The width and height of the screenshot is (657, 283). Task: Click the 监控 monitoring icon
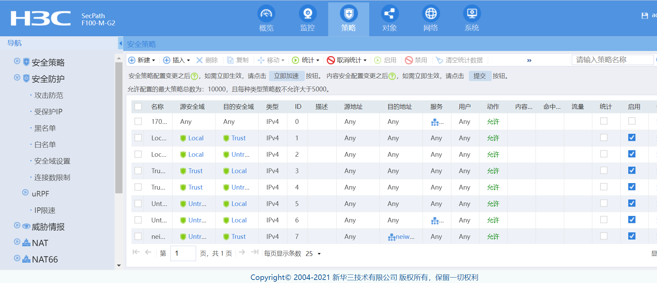(307, 14)
